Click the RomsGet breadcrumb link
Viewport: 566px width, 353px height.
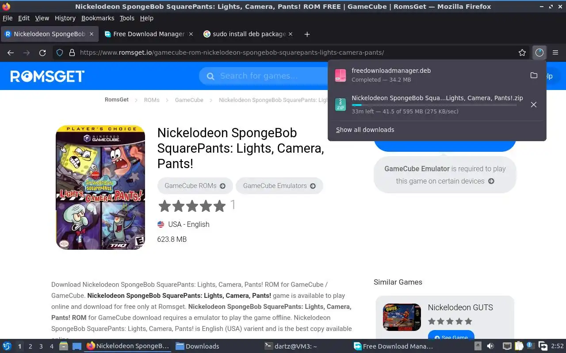[117, 100]
